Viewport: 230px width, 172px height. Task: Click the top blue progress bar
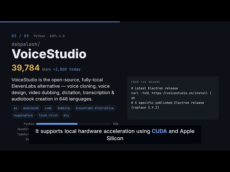click(60, 22)
